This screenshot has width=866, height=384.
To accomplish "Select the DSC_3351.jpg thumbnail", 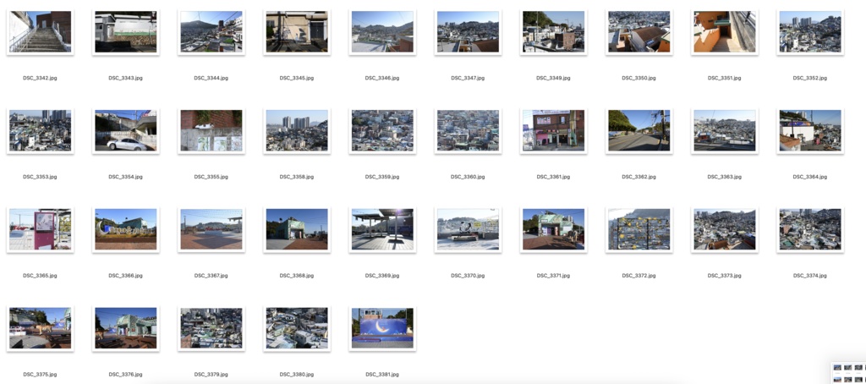I will tap(725, 32).
